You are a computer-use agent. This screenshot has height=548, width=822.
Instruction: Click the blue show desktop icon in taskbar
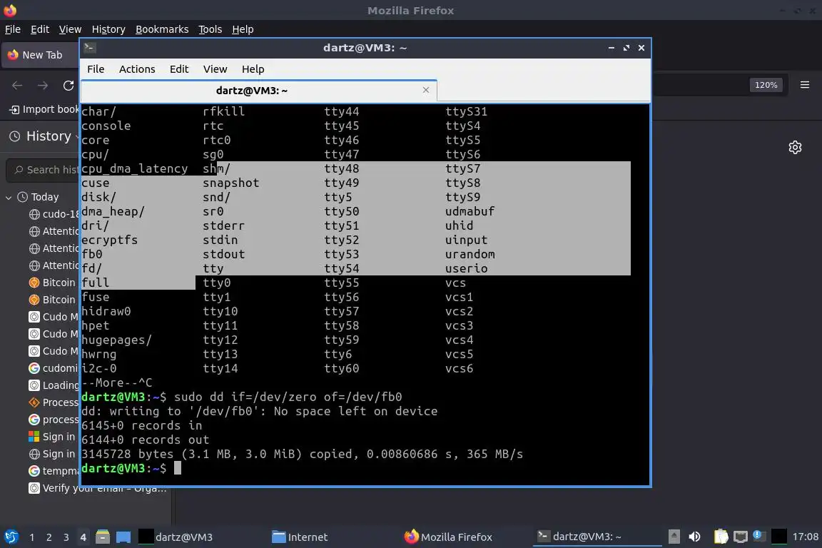(x=123, y=537)
